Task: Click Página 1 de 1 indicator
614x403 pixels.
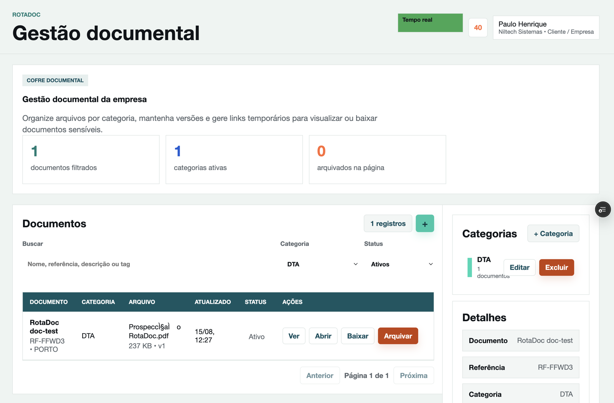Action: [366, 375]
